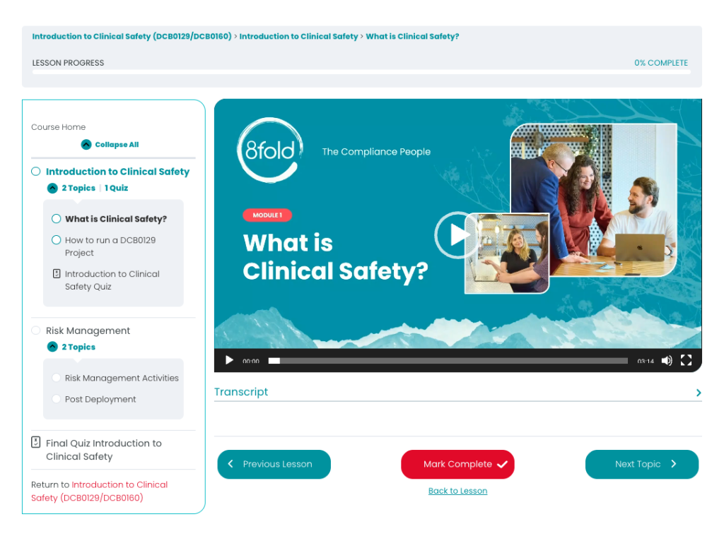Click the 8fold logo in the video
This screenshot has height=536, width=724.
pyautogui.click(x=270, y=150)
